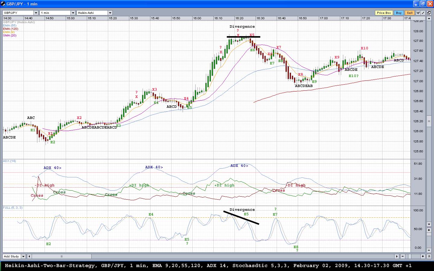Click the E2 annotation on price chart
434x271 pixels.
pos(53,142)
